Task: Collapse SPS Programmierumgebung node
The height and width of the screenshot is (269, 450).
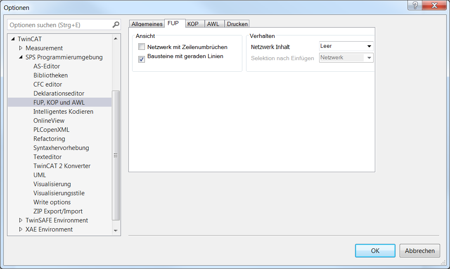Action: point(21,57)
